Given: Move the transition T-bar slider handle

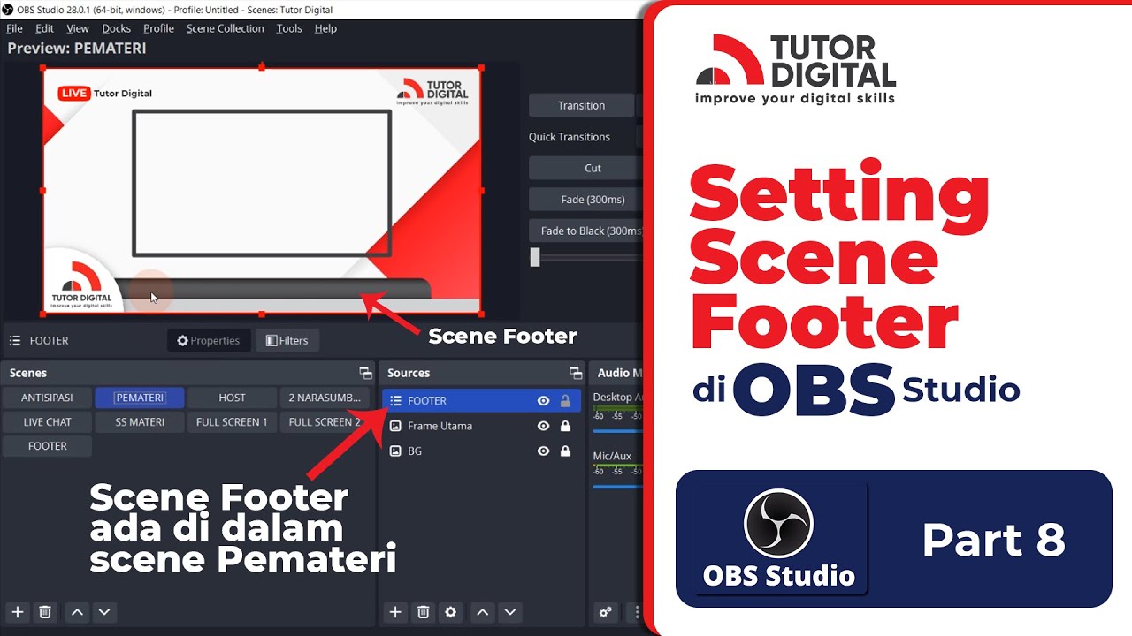Looking at the screenshot, I should [x=535, y=257].
